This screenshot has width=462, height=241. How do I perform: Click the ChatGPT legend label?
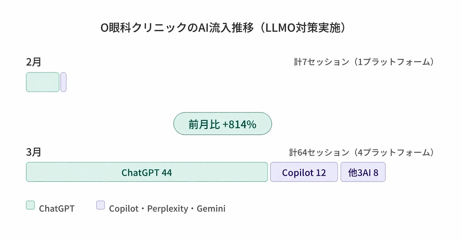pyautogui.click(x=57, y=209)
